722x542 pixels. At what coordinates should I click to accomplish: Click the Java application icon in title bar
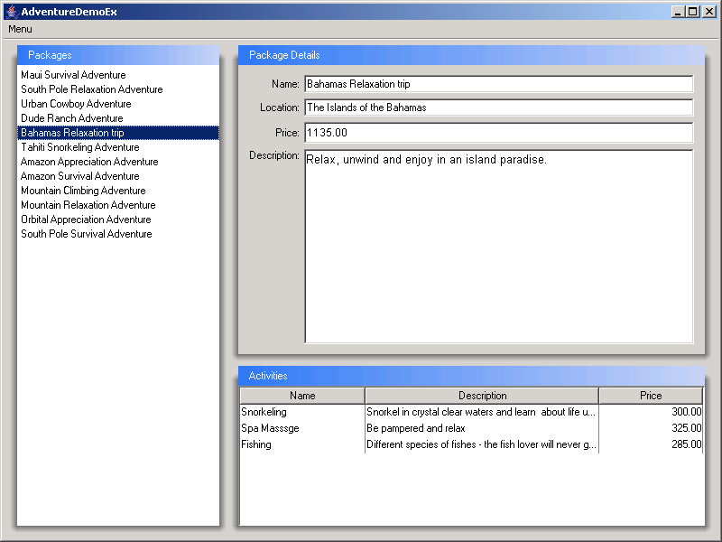pyautogui.click(x=12, y=12)
